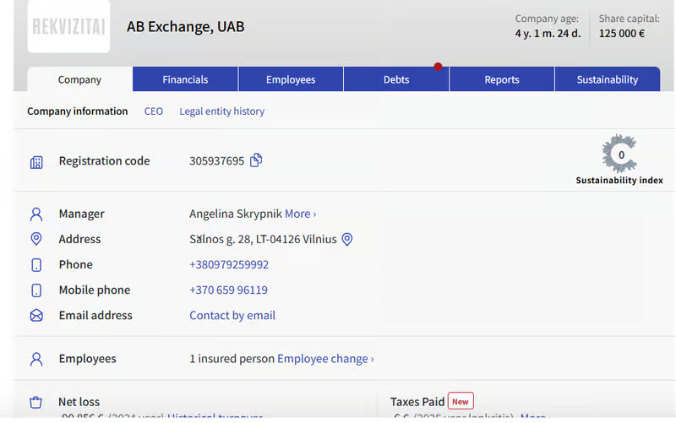Click the Sustainability index gear badge
Image resolution: width=676 pixels, height=423 pixels.
(x=619, y=155)
